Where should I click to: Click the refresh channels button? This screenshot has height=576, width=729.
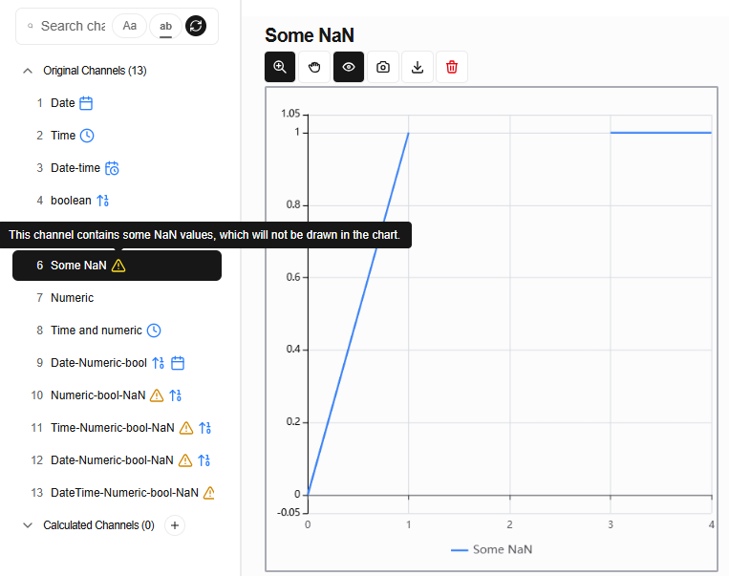coord(196,26)
